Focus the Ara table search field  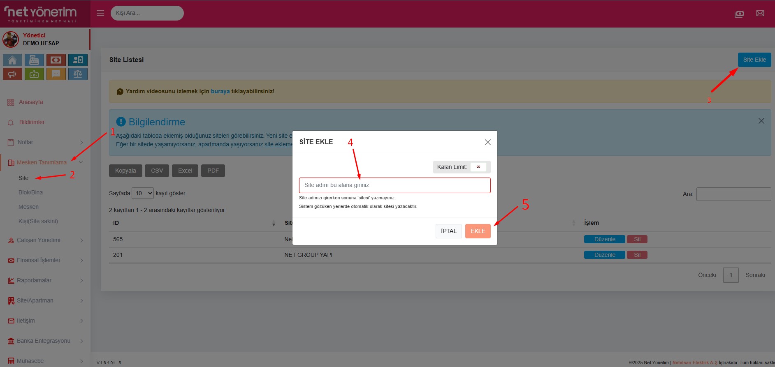[x=733, y=194]
